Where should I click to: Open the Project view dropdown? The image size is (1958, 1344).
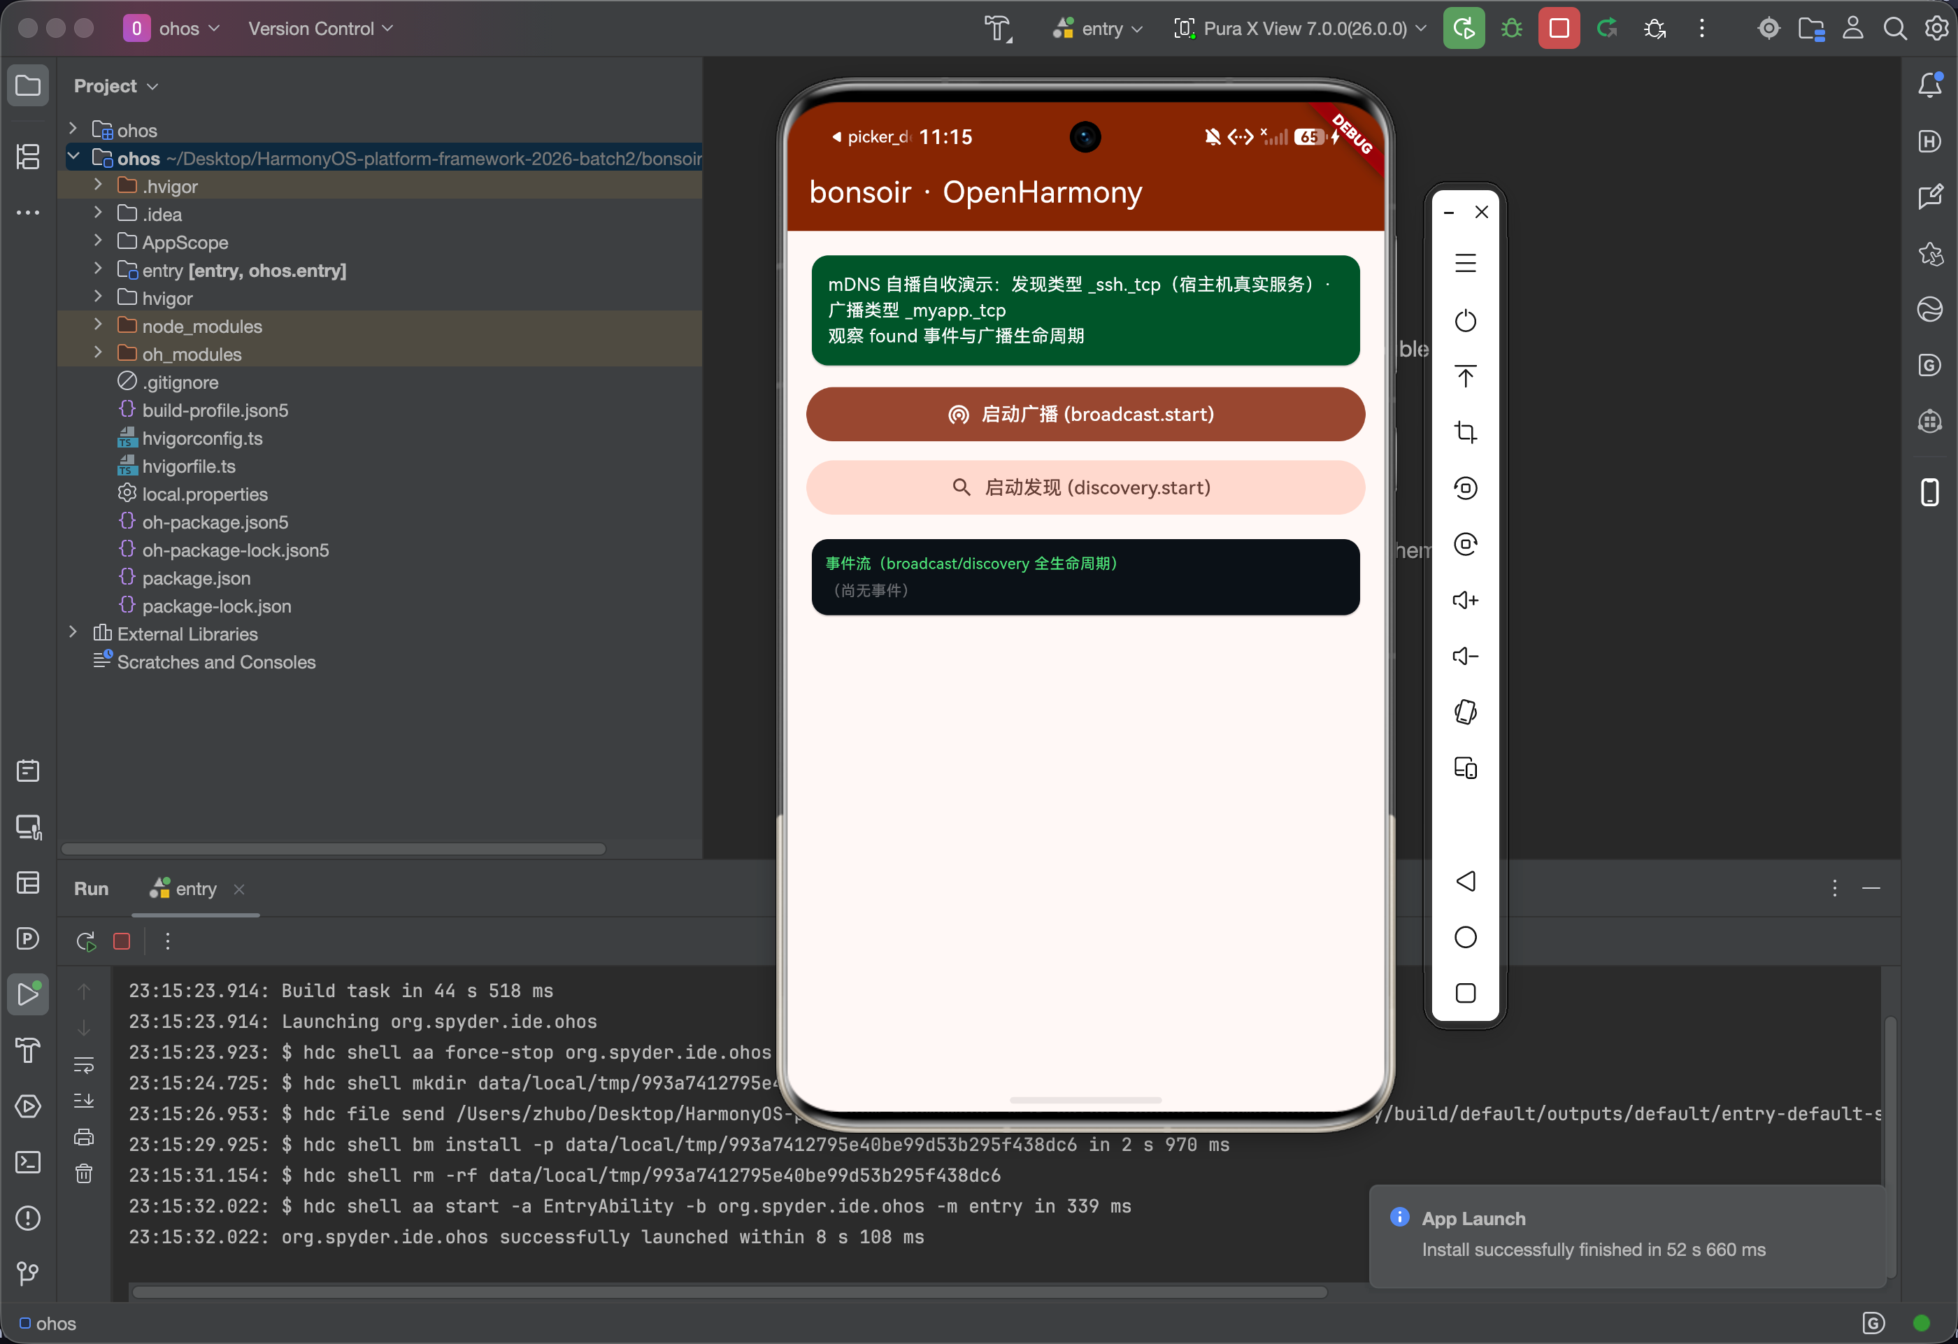point(115,86)
